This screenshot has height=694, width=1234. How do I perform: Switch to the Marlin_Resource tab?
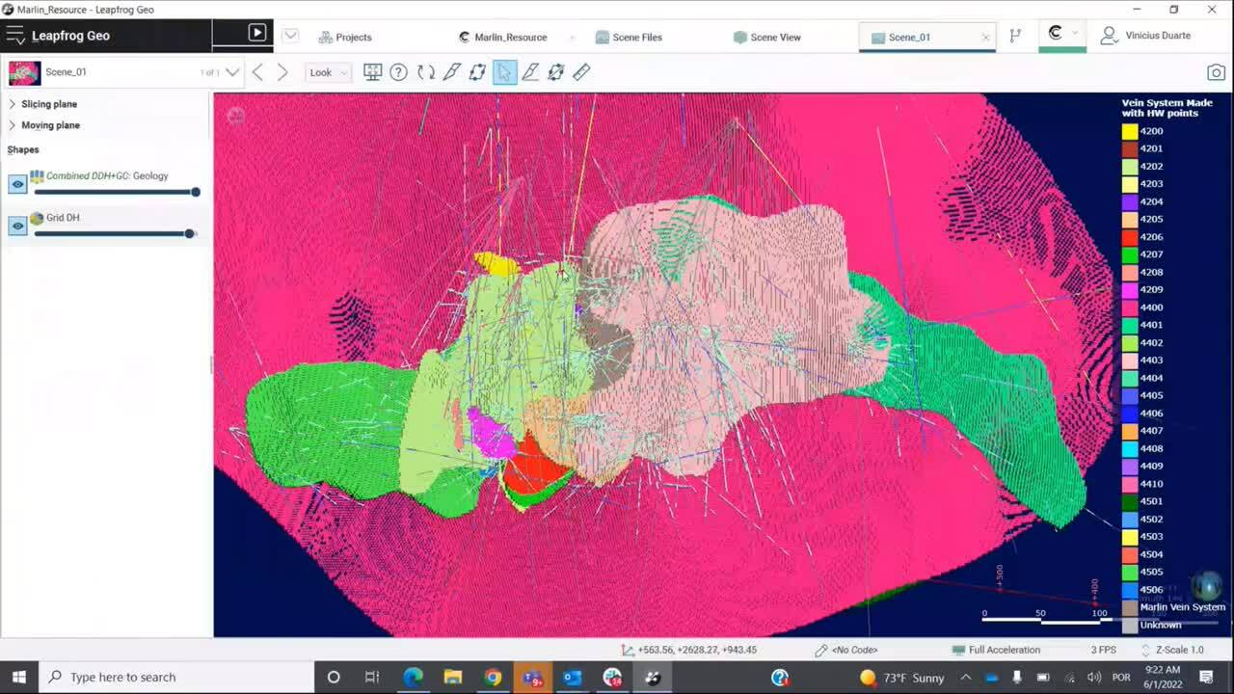[502, 37]
